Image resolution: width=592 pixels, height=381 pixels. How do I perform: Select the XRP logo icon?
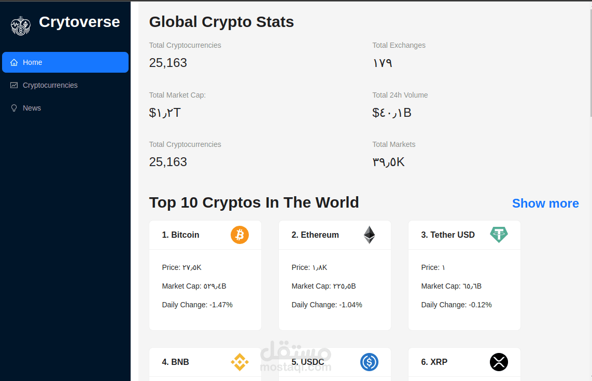[499, 362]
